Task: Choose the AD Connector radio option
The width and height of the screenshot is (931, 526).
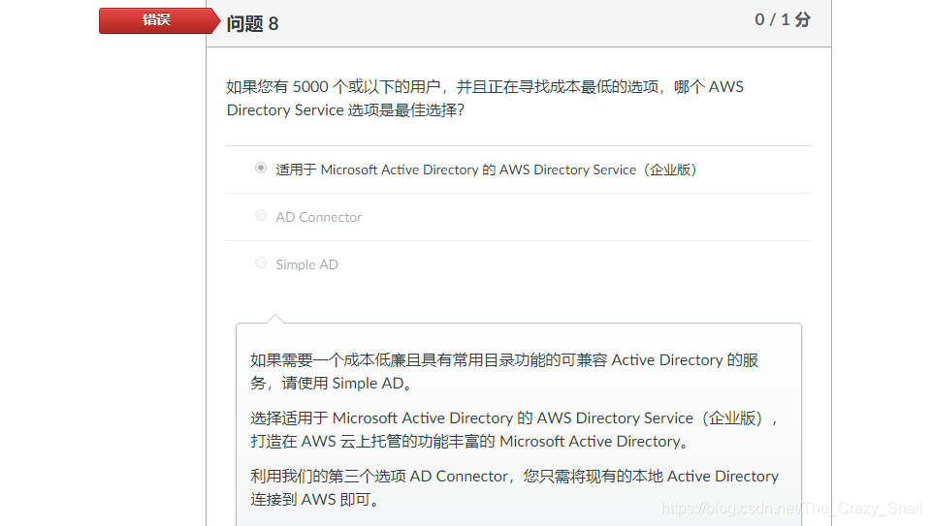Action: point(261,215)
